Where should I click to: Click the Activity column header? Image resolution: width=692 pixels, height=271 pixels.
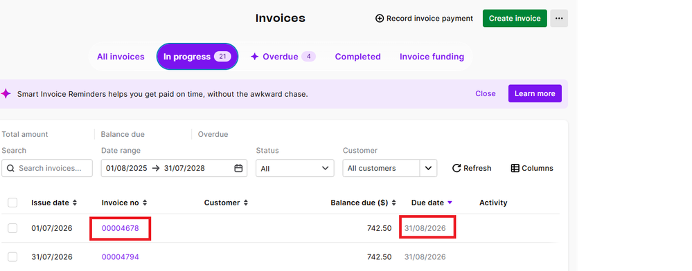tap(493, 203)
